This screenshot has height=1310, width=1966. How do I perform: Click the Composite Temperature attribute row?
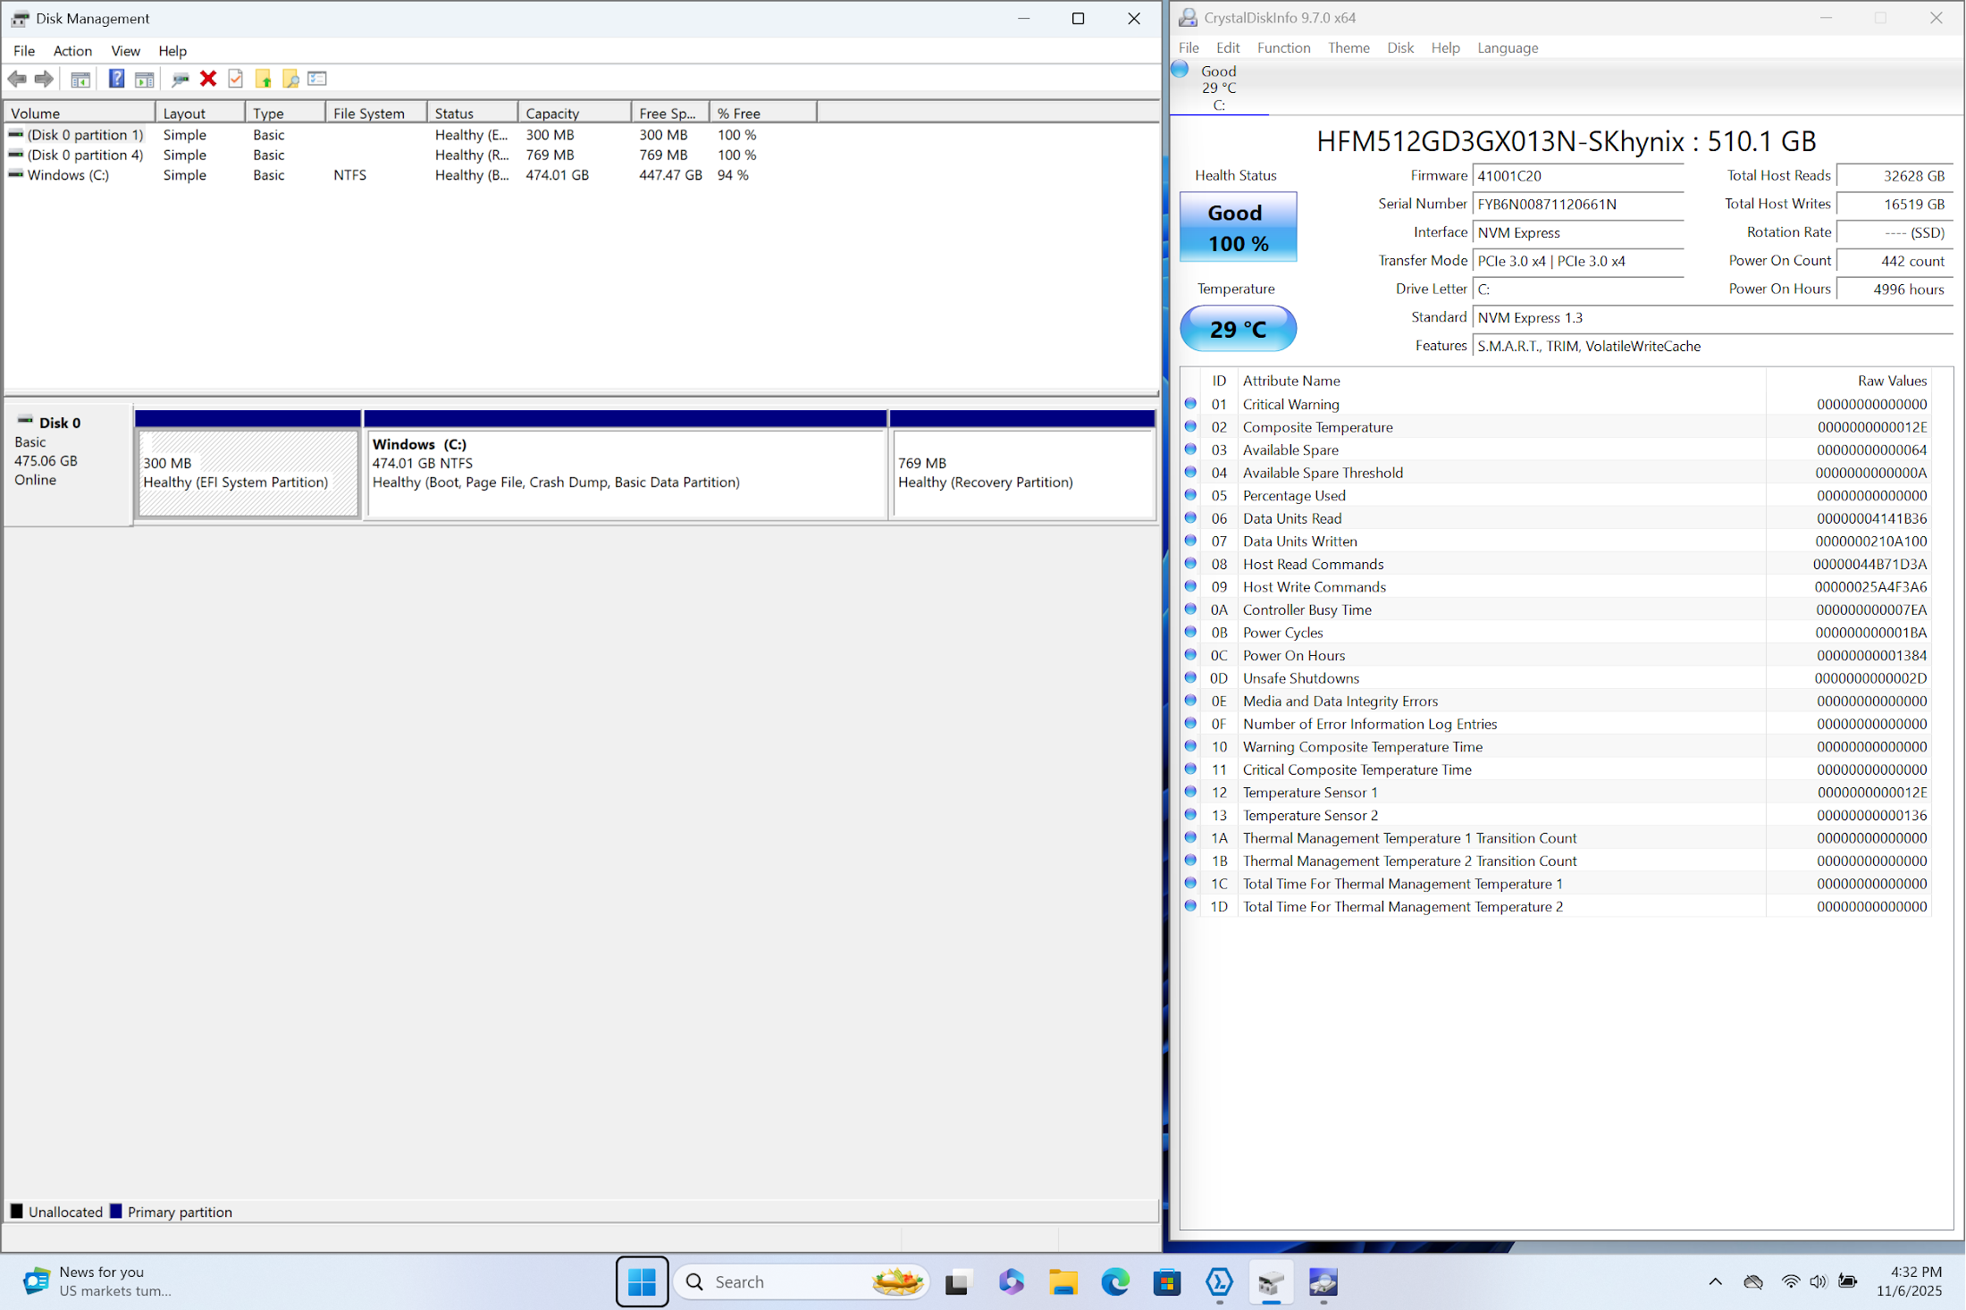(1317, 427)
